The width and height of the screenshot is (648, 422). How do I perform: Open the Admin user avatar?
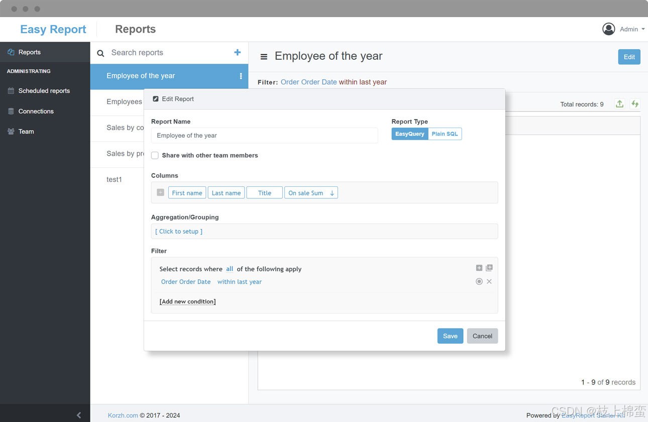click(609, 29)
